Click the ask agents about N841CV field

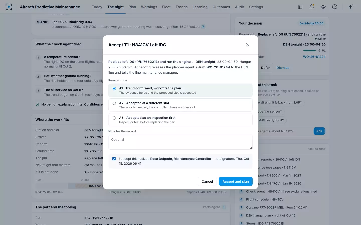(x=285, y=131)
